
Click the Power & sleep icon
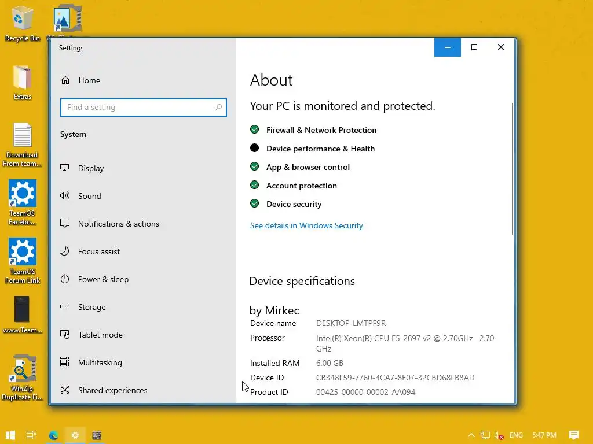click(x=65, y=279)
